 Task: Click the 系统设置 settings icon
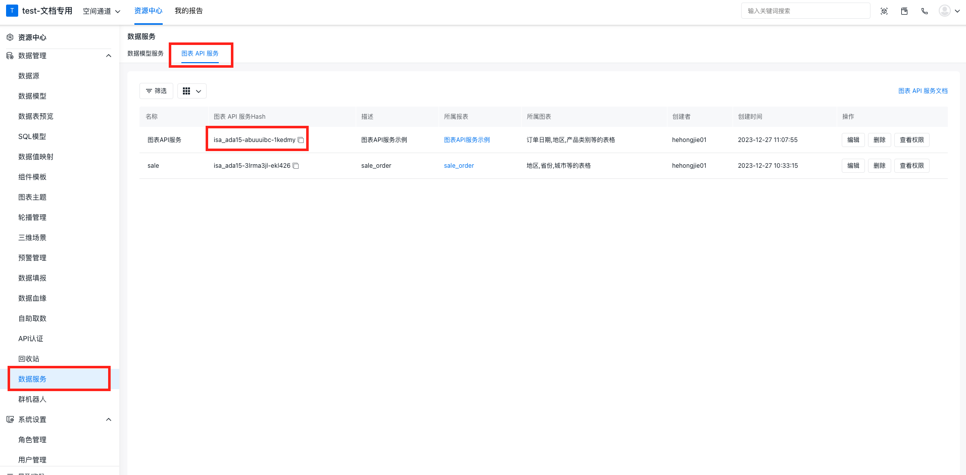click(x=10, y=419)
